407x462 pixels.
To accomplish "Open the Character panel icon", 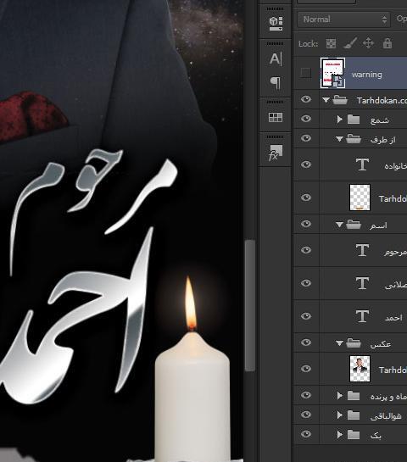I will pos(276,59).
